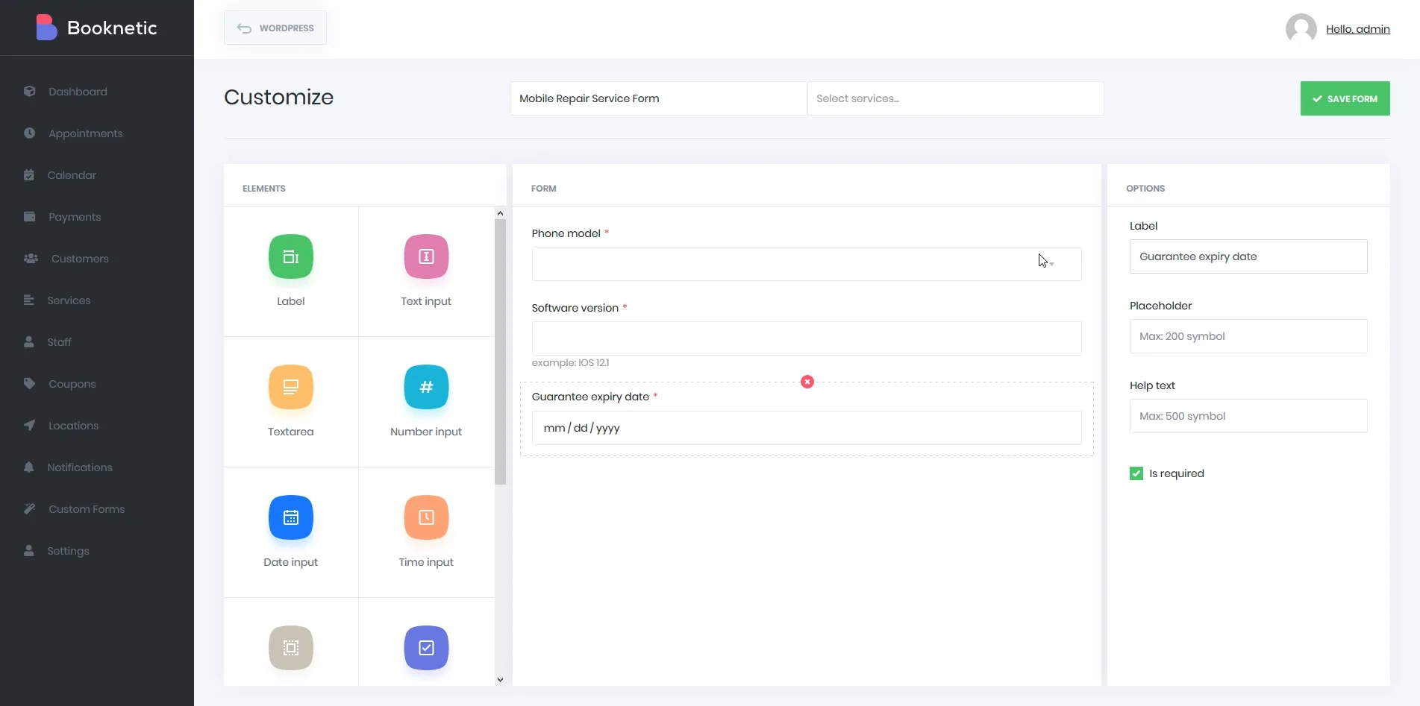Open the Select services dropdown
Screen dimensions: 1420x706
tap(955, 98)
